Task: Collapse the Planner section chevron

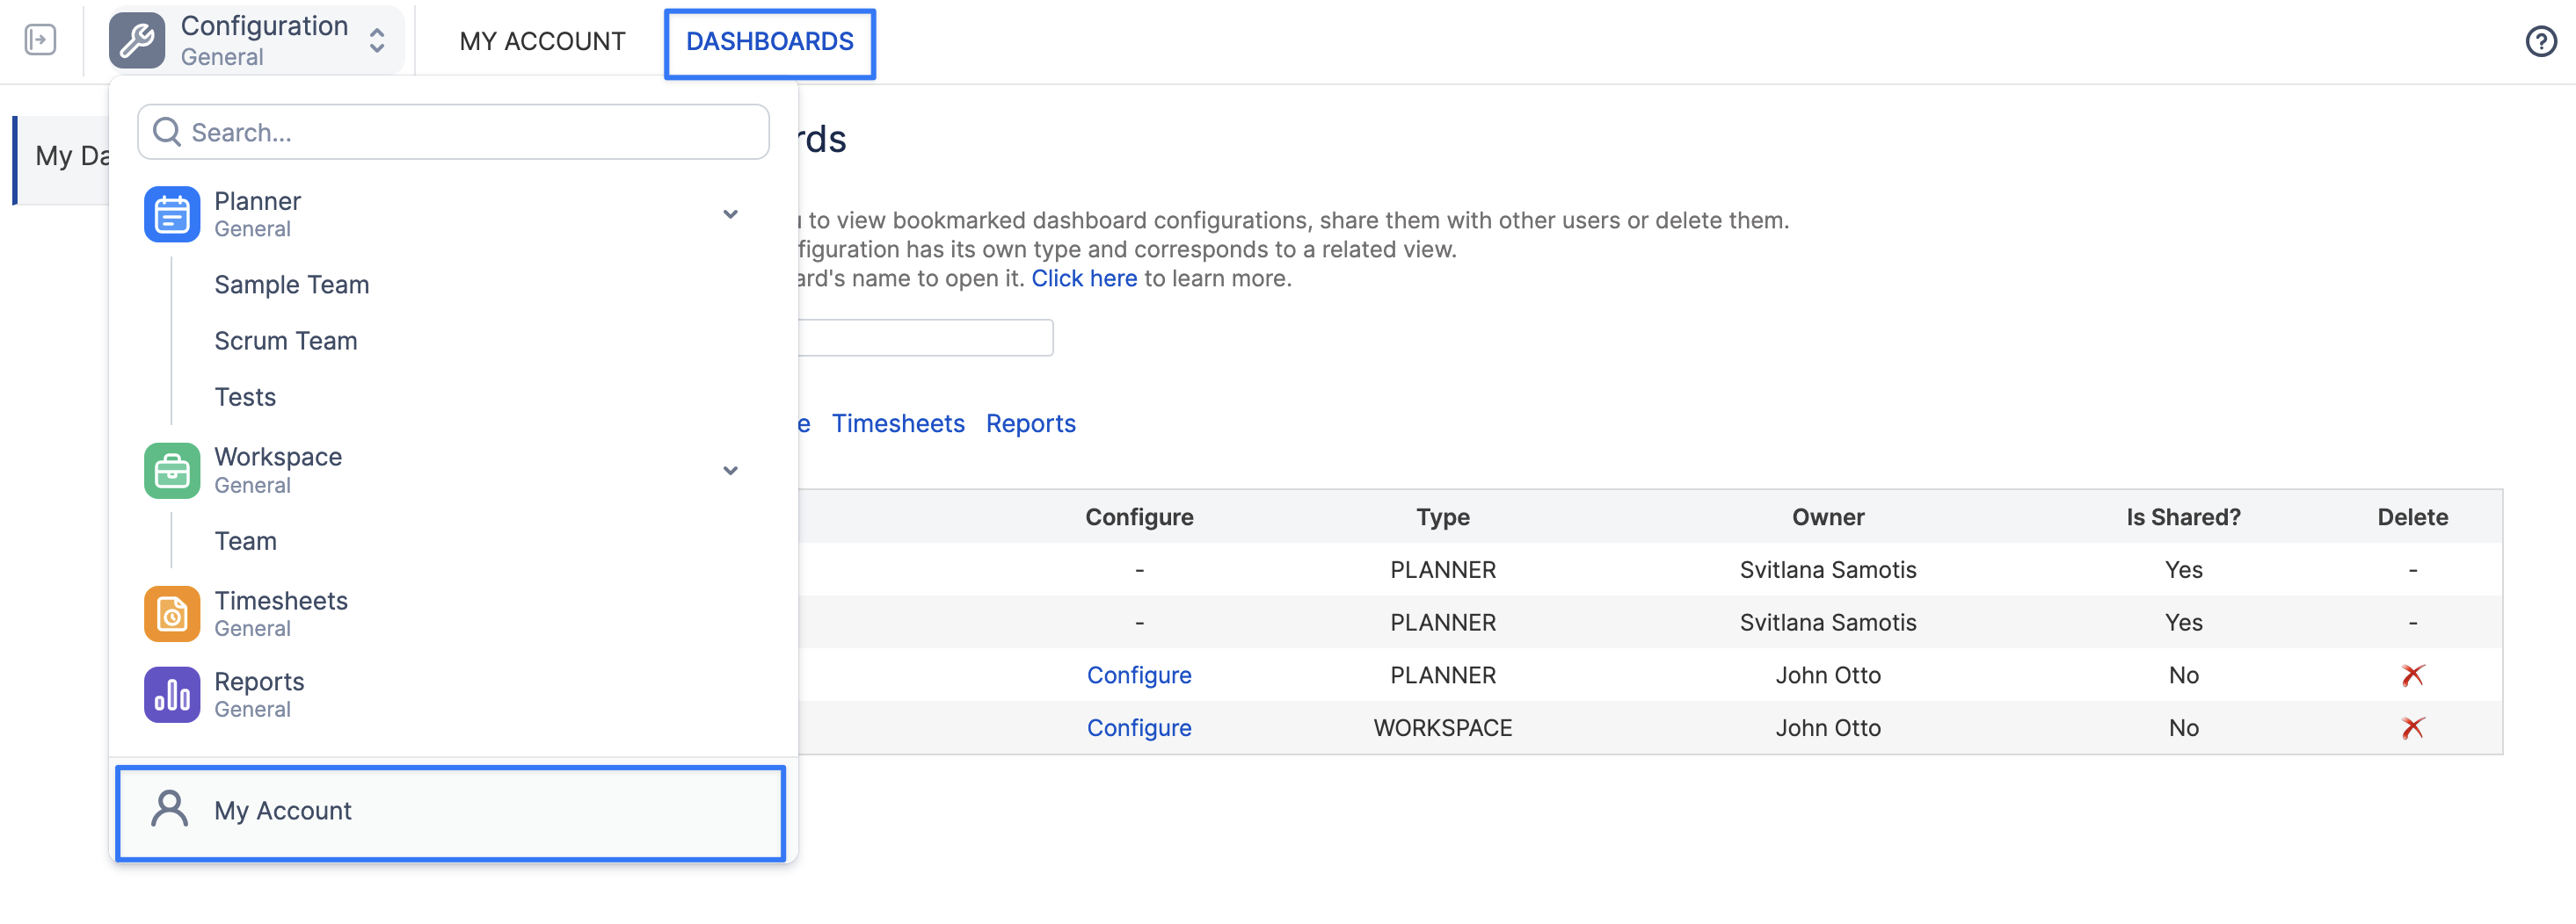Action: click(731, 213)
